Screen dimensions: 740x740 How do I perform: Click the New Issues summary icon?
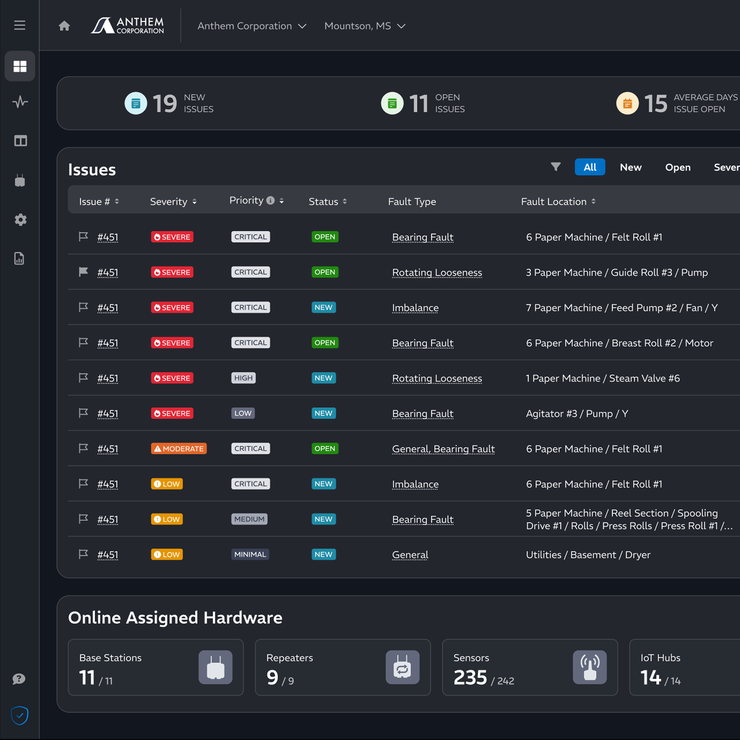136,104
